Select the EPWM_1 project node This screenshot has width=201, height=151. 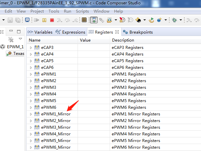tap(12, 47)
